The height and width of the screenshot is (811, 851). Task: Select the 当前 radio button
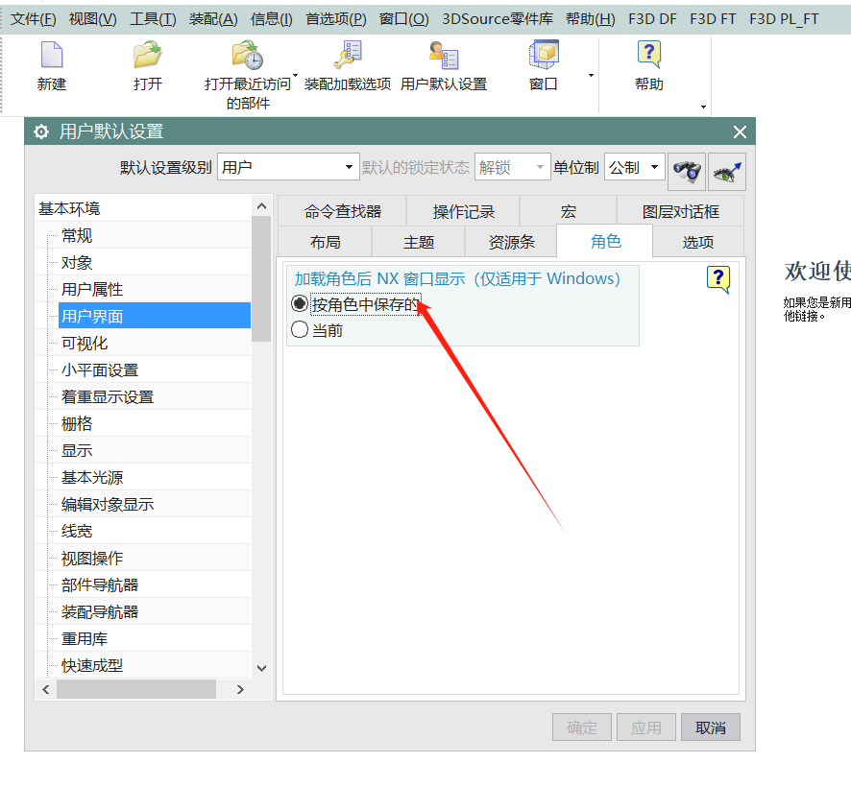click(300, 329)
